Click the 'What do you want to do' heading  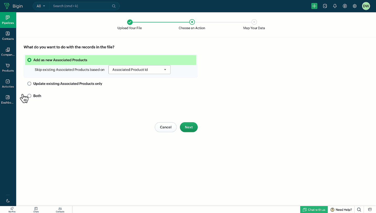[69, 47]
